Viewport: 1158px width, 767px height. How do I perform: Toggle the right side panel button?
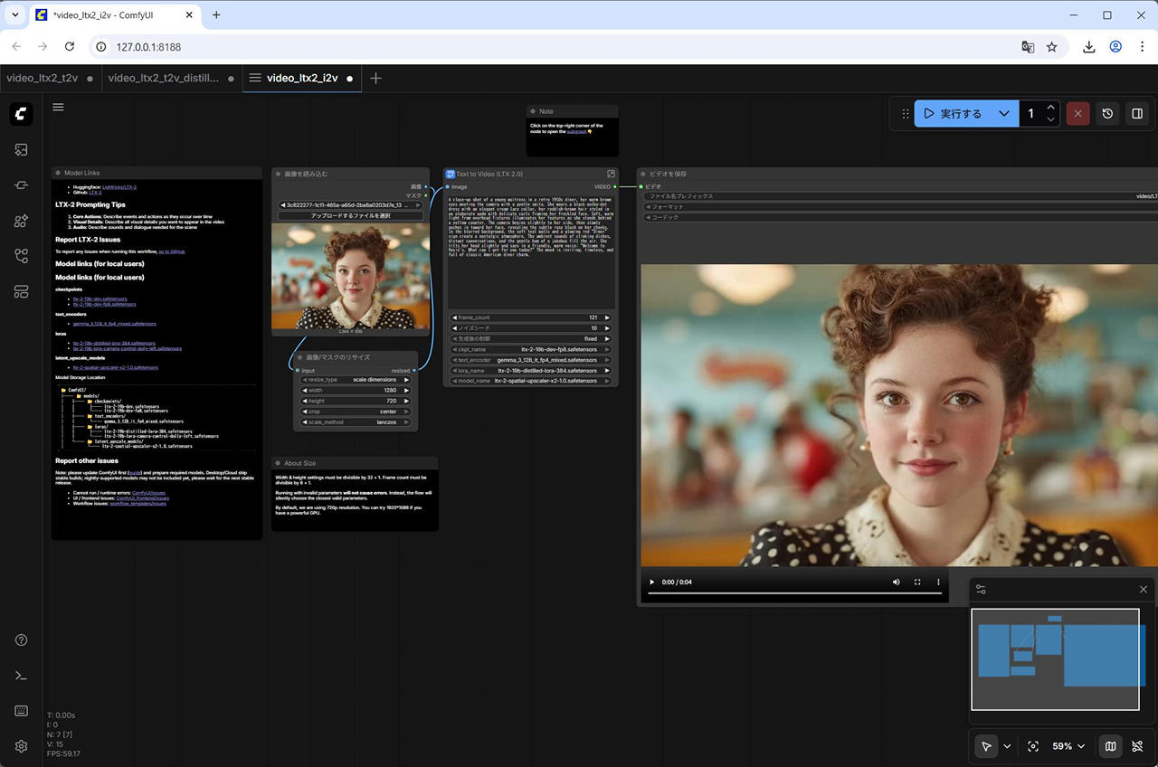[x=1137, y=114]
